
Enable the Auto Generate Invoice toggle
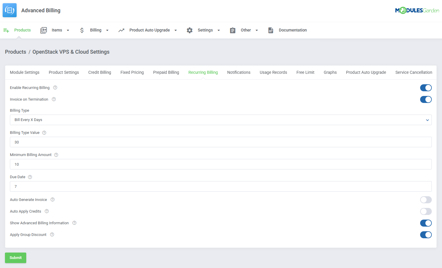tap(426, 200)
